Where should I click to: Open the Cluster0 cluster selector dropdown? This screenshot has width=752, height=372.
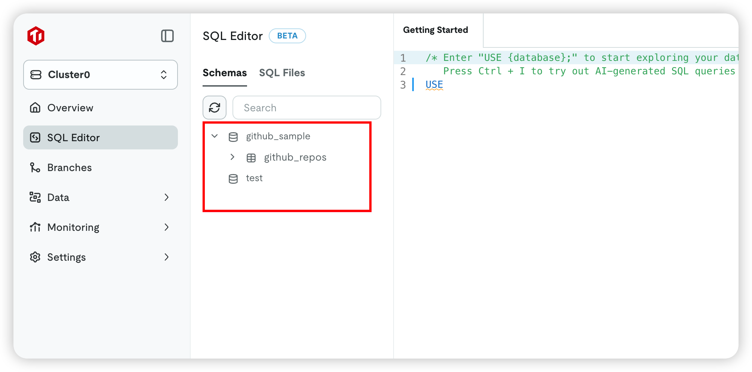point(100,75)
